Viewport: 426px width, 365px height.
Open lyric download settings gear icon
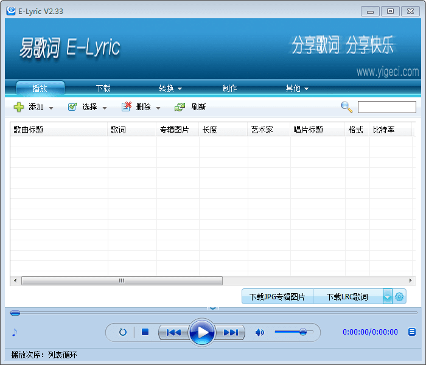tap(399, 297)
